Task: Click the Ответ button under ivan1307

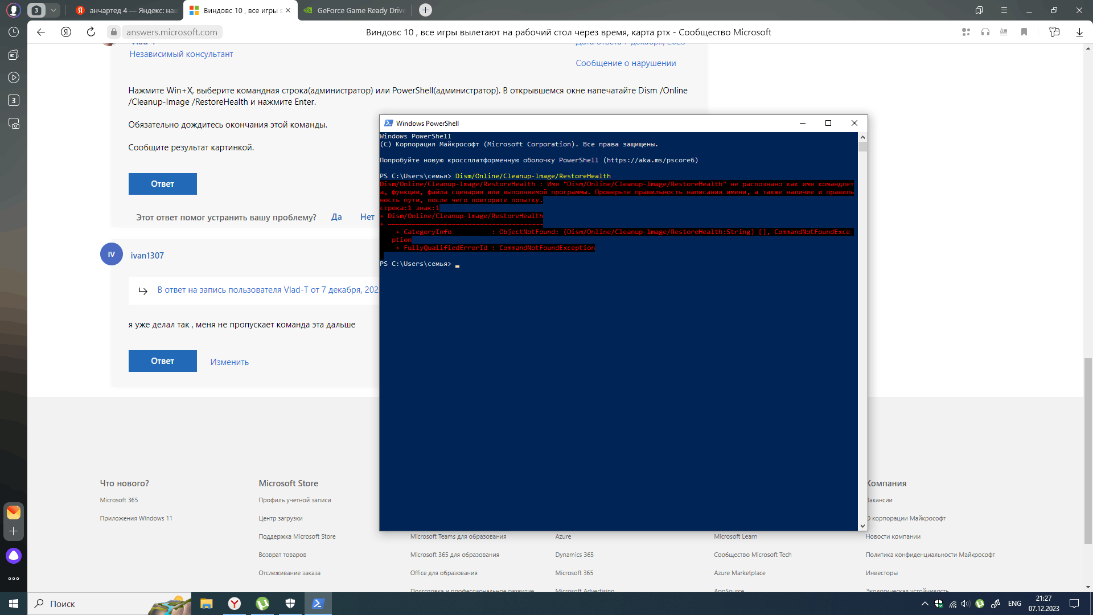Action: pyautogui.click(x=163, y=361)
